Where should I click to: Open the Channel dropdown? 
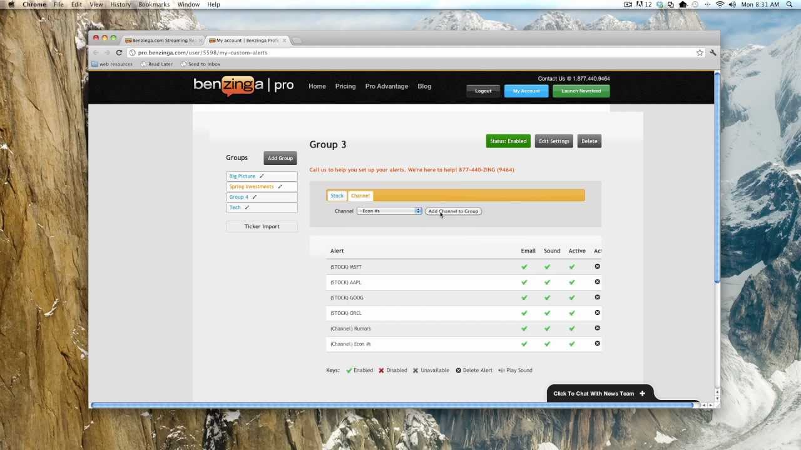(389, 211)
